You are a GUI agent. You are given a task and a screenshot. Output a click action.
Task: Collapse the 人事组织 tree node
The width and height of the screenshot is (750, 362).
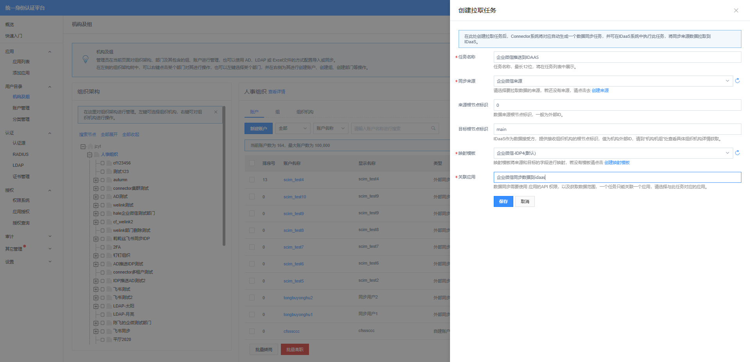[x=89, y=155]
